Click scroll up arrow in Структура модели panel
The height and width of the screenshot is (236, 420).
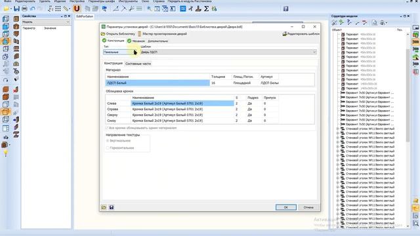408,34
